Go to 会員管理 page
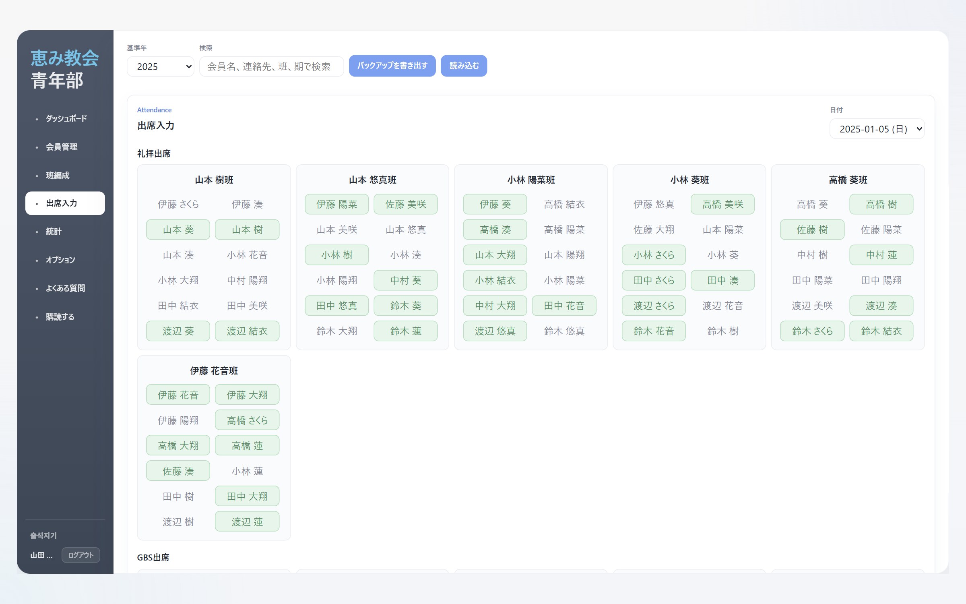Viewport: 966px width, 604px height. [x=65, y=147]
